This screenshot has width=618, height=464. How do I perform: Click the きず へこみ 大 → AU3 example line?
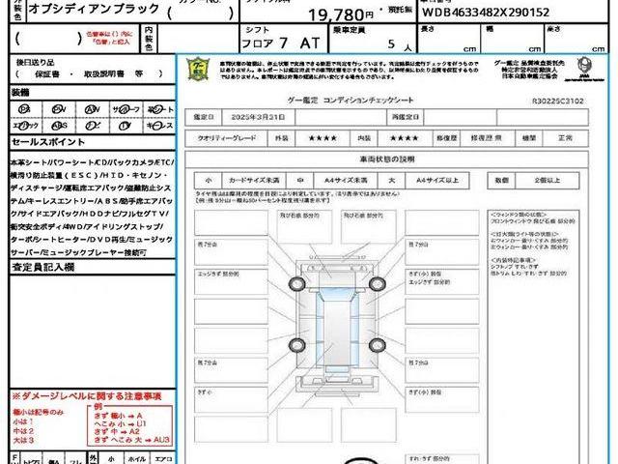tap(131, 440)
